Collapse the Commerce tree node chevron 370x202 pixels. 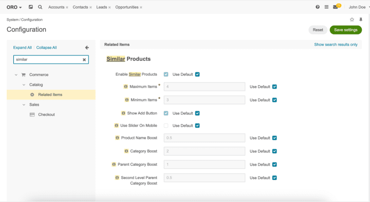point(16,75)
